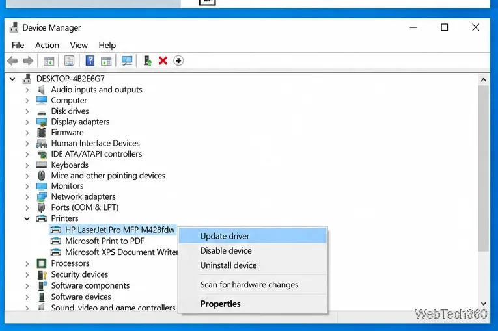Select the Firmware tree label
The height and width of the screenshot is (331, 498).
coord(67,133)
